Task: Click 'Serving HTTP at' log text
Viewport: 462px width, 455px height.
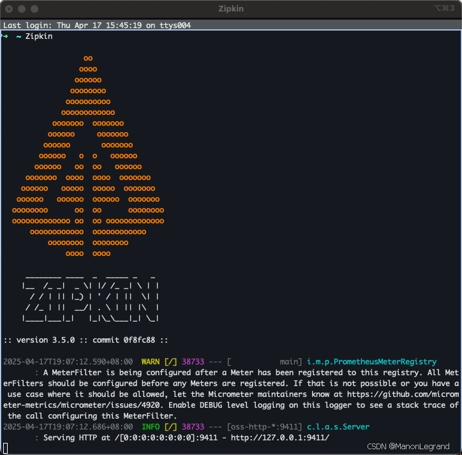Action: (x=77, y=438)
